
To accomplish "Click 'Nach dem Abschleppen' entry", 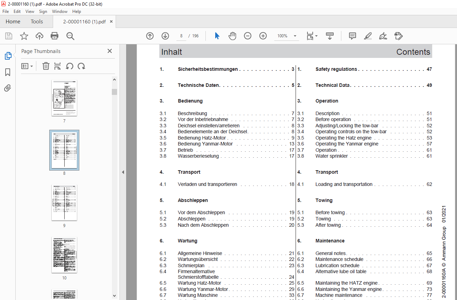I will (x=203, y=225).
